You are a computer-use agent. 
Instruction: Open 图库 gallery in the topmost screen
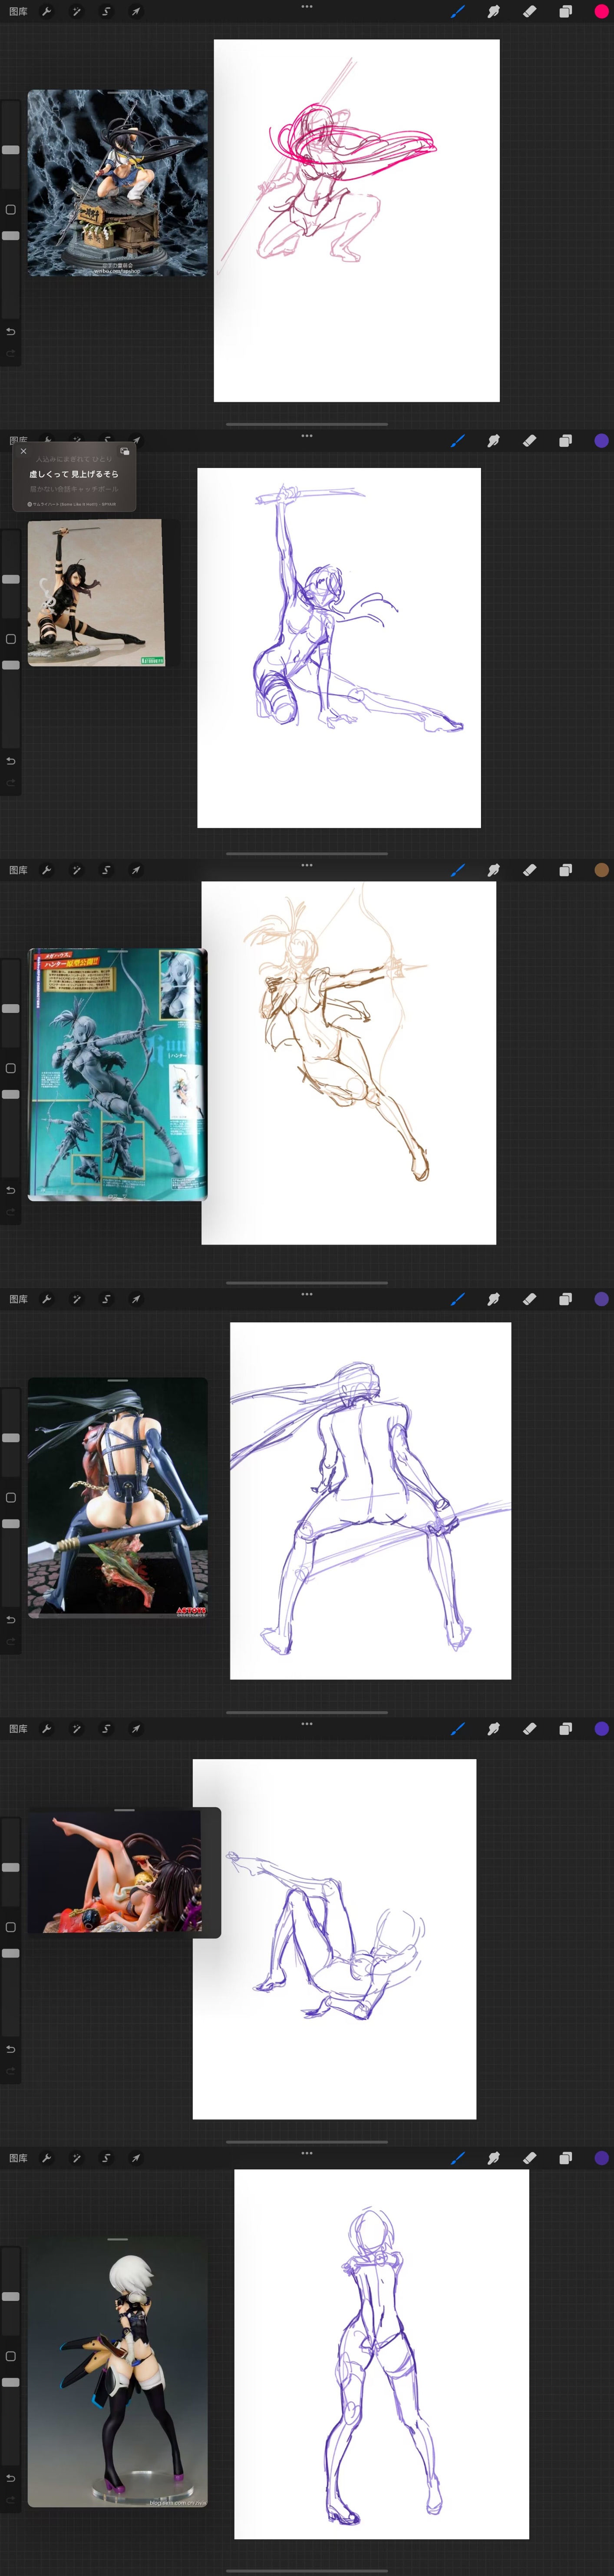pos(18,12)
